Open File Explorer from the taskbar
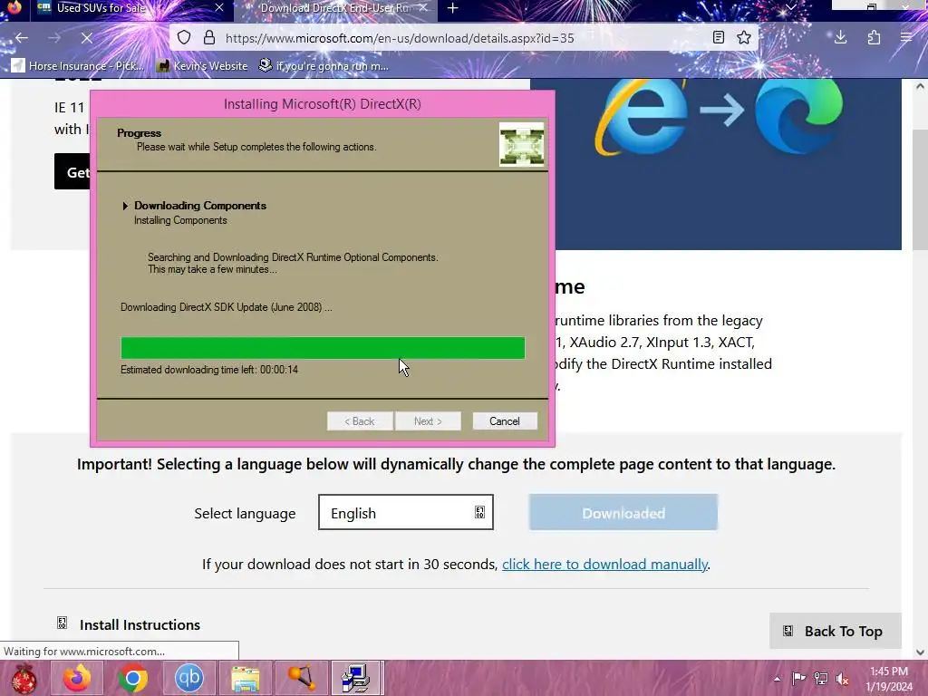The image size is (928, 696). click(x=246, y=678)
